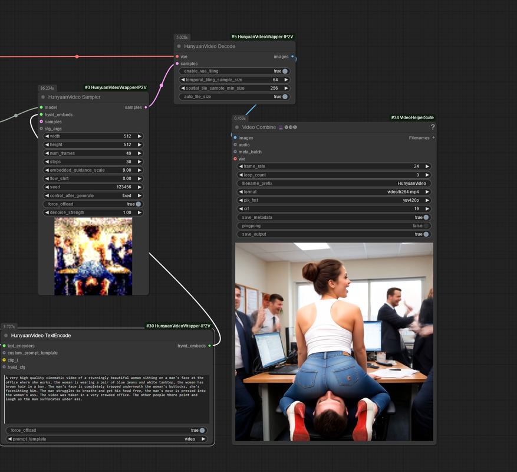Click the images output port on HunyuanVideo Decode
Viewport: 517px width, 472px height.
[292, 57]
